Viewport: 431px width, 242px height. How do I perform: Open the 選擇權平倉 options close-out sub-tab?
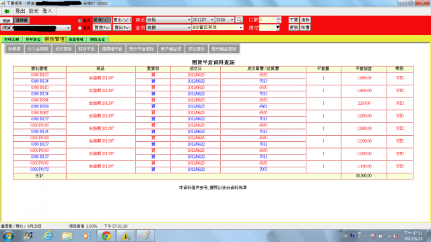112,49
